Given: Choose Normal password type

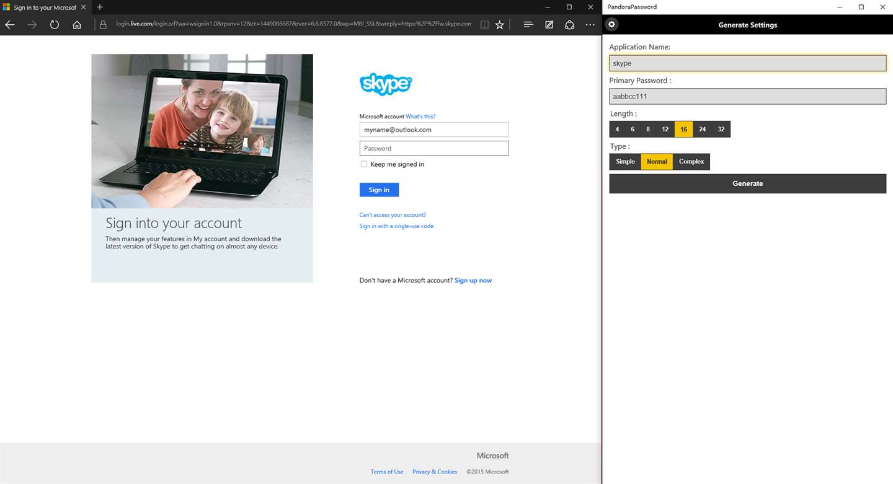Looking at the screenshot, I should [657, 162].
